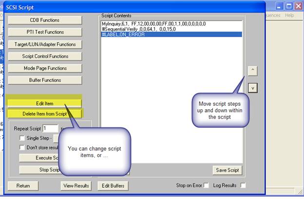Open Script Control Functions
Screen dimensions: 304x199
point(44,56)
